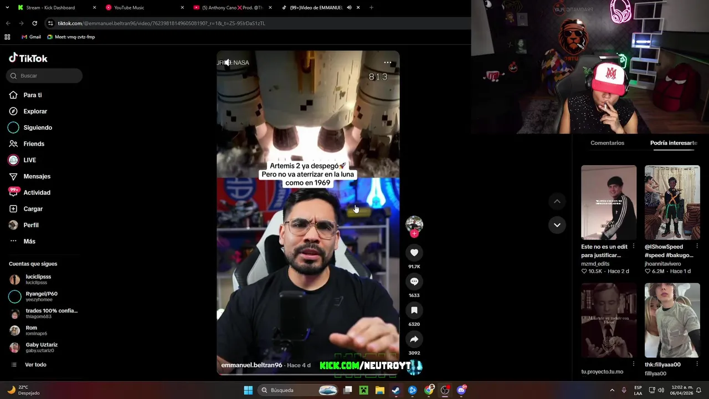The height and width of the screenshot is (399, 709).
Task: Open taskbar volume control
Action: pos(661,390)
